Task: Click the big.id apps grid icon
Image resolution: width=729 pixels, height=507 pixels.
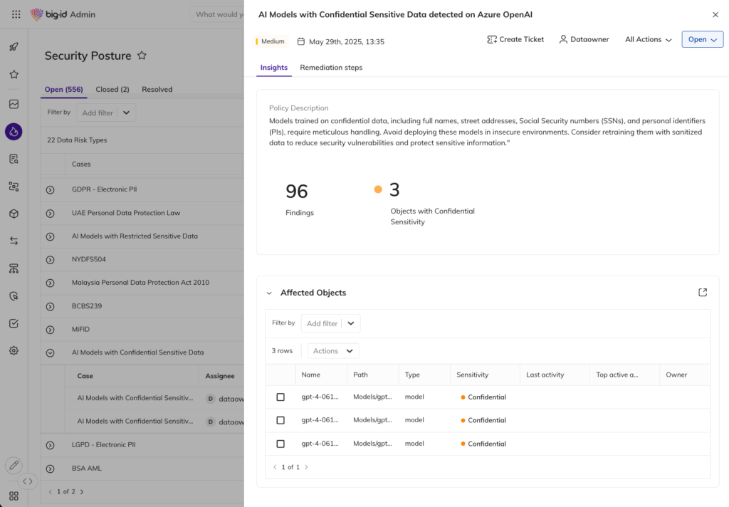Action: 16,14
